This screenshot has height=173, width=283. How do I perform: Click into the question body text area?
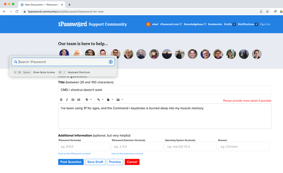pyautogui.click(x=164, y=116)
